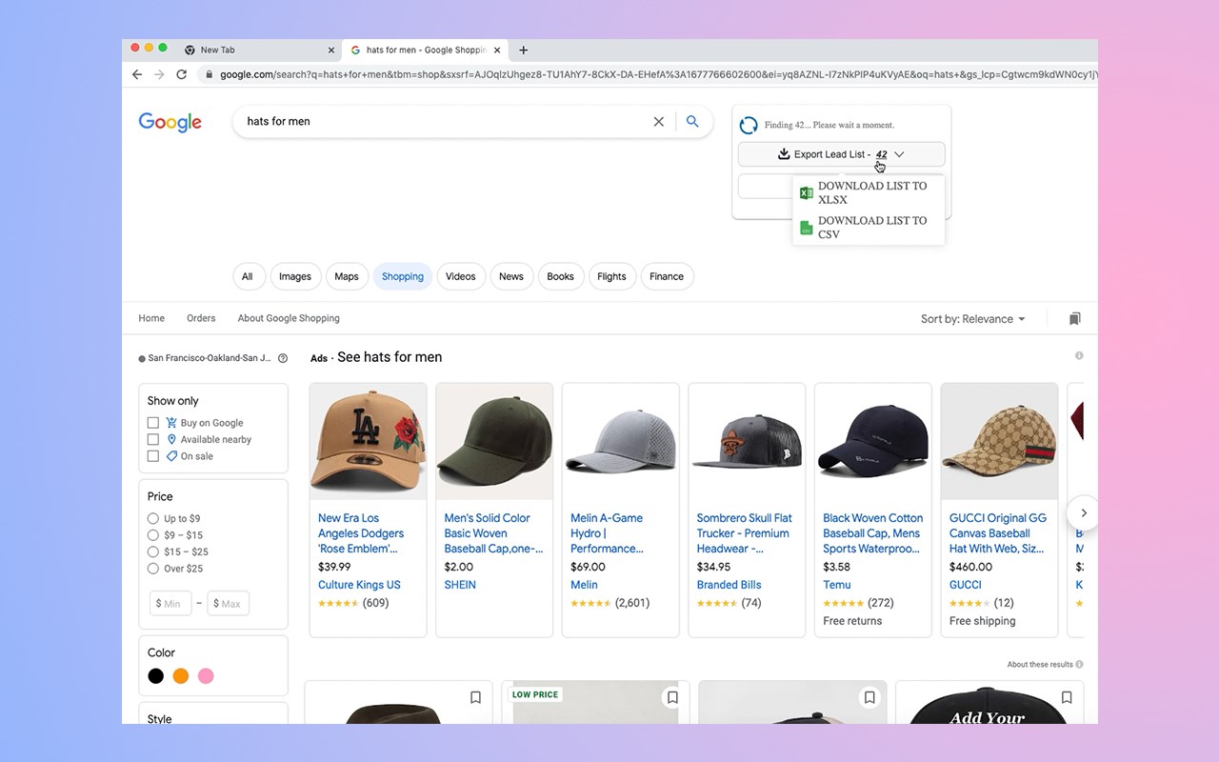Open the GUCCI Original GG Canvas listing
Screen dimensions: 1219x762
(998, 533)
